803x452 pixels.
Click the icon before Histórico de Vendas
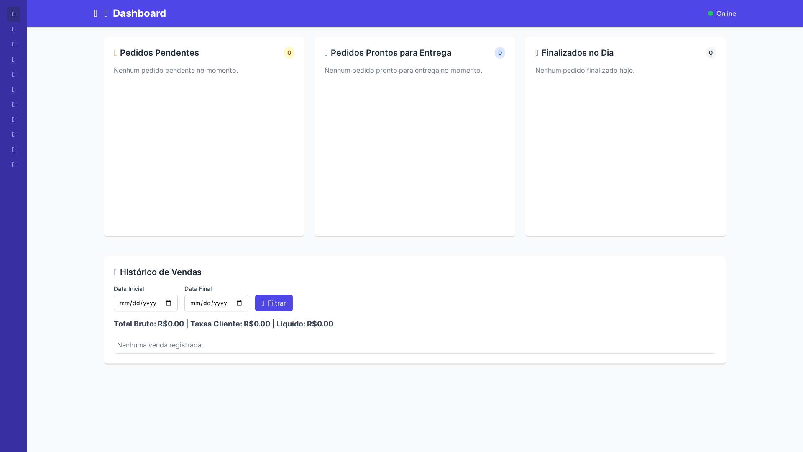115,272
